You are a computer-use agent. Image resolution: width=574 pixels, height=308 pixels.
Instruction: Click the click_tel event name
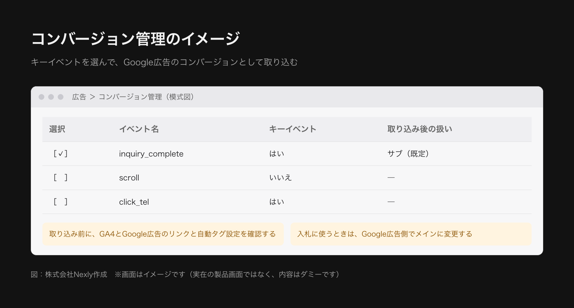[134, 202]
